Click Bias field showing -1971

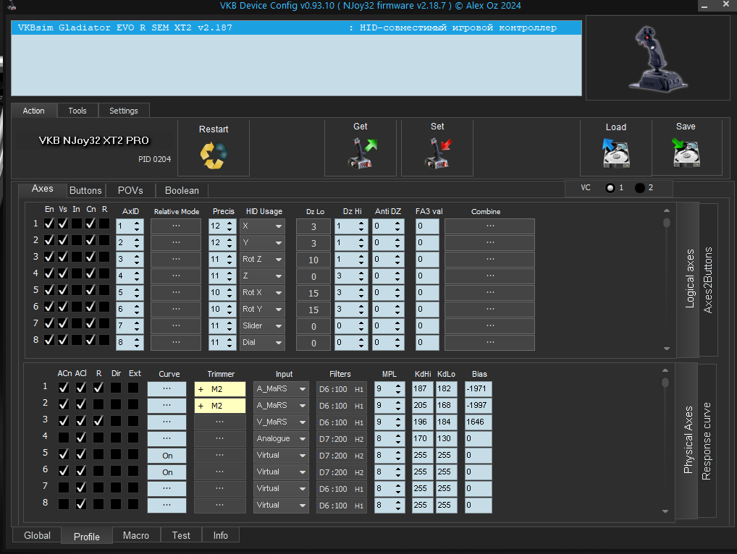pos(478,388)
